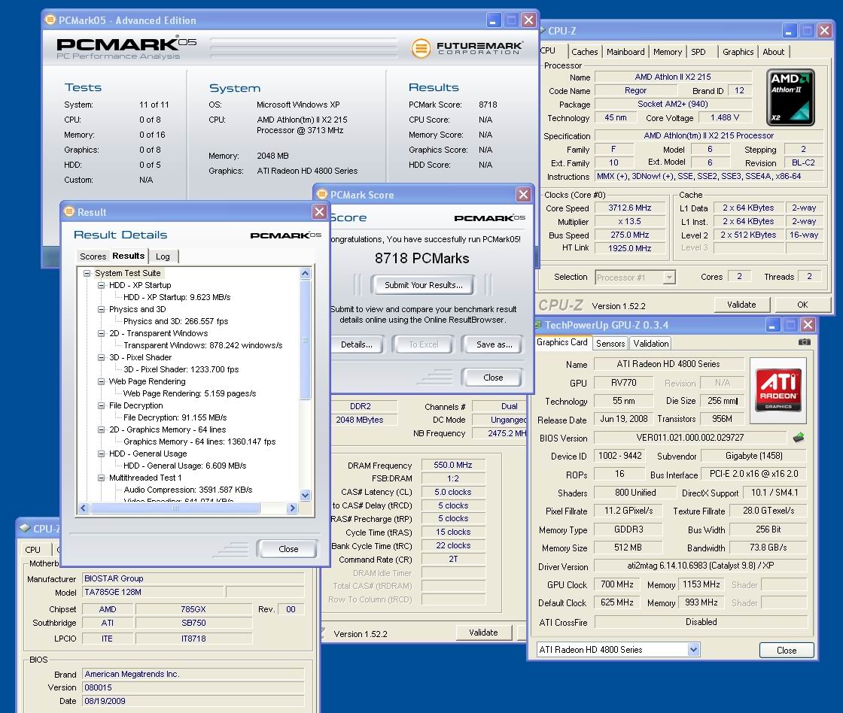Click the AMD Athlon II X2 logo
Image resolution: width=843 pixels, height=713 pixels.
tap(790, 97)
